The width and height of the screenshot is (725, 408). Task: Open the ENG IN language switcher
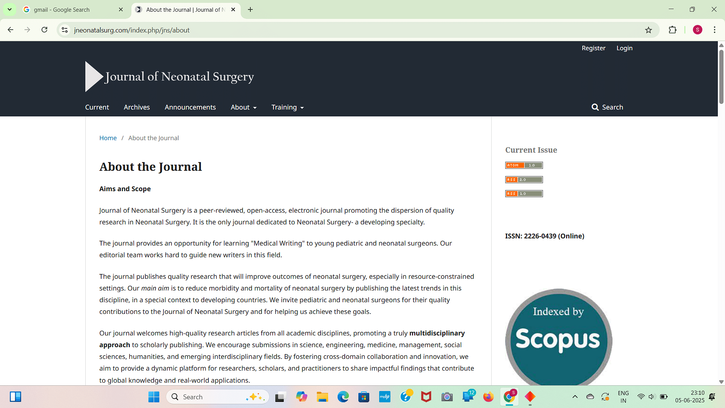[x=623, y=397]
